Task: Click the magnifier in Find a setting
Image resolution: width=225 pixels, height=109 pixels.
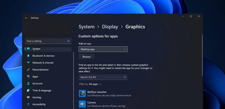Action: tap(68, 41)
